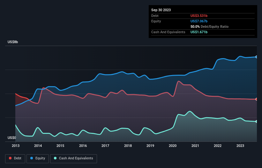
Task: Click the 50.0% Debt/Equity Ratio text
Action: pyautogui.click(x=209, y=27)
